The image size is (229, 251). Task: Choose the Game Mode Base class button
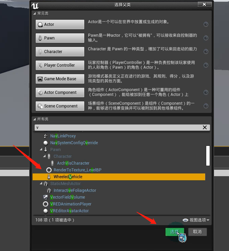point(60,79)
